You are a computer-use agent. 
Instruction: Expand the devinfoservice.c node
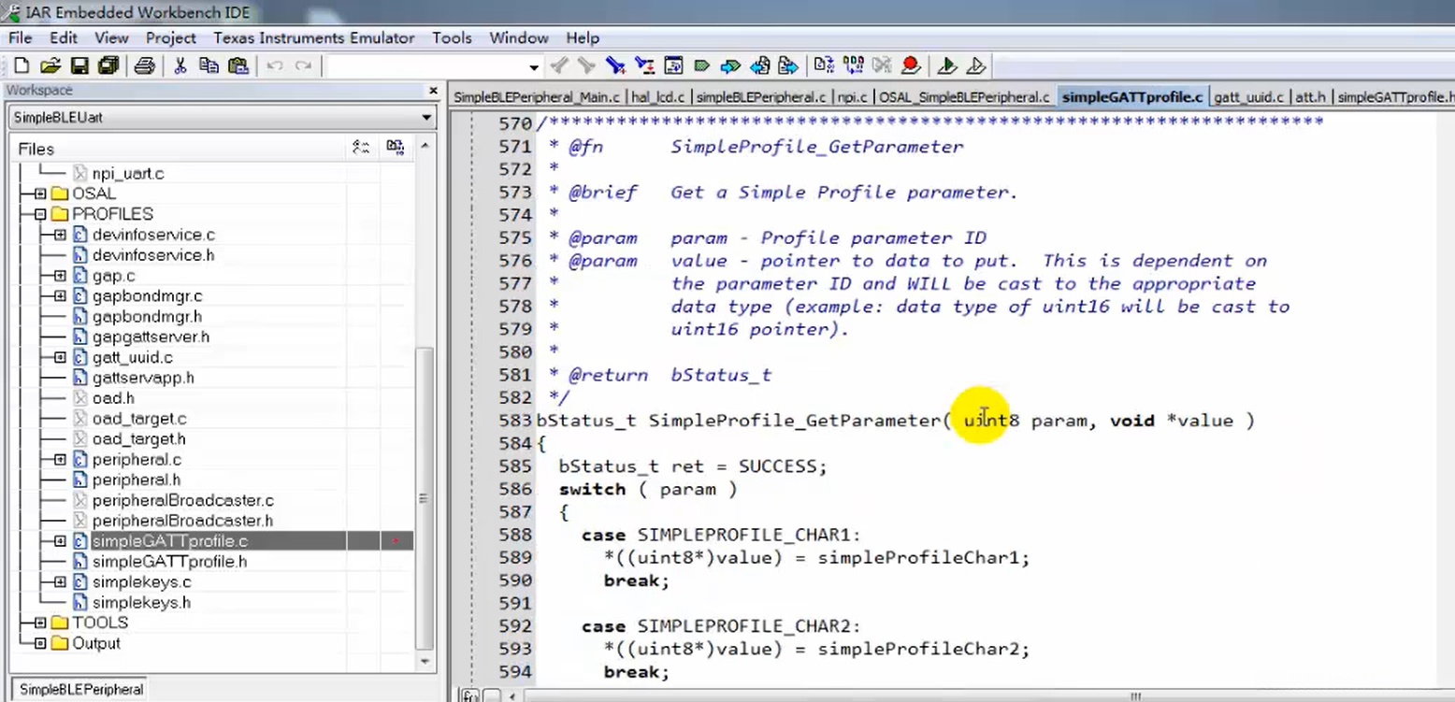[60, 235]
